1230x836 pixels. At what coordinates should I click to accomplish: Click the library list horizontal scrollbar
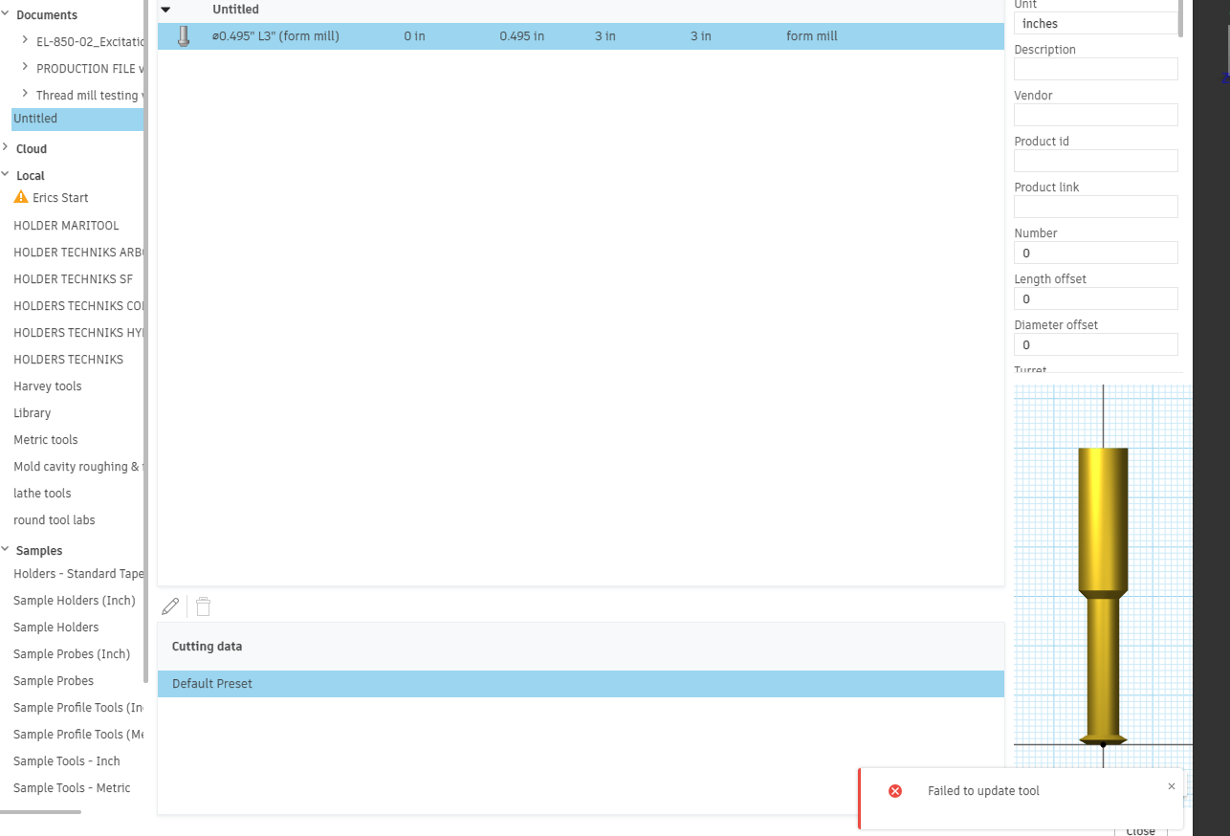40,812
